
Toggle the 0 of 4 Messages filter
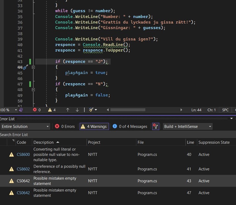tap(130, 126)
